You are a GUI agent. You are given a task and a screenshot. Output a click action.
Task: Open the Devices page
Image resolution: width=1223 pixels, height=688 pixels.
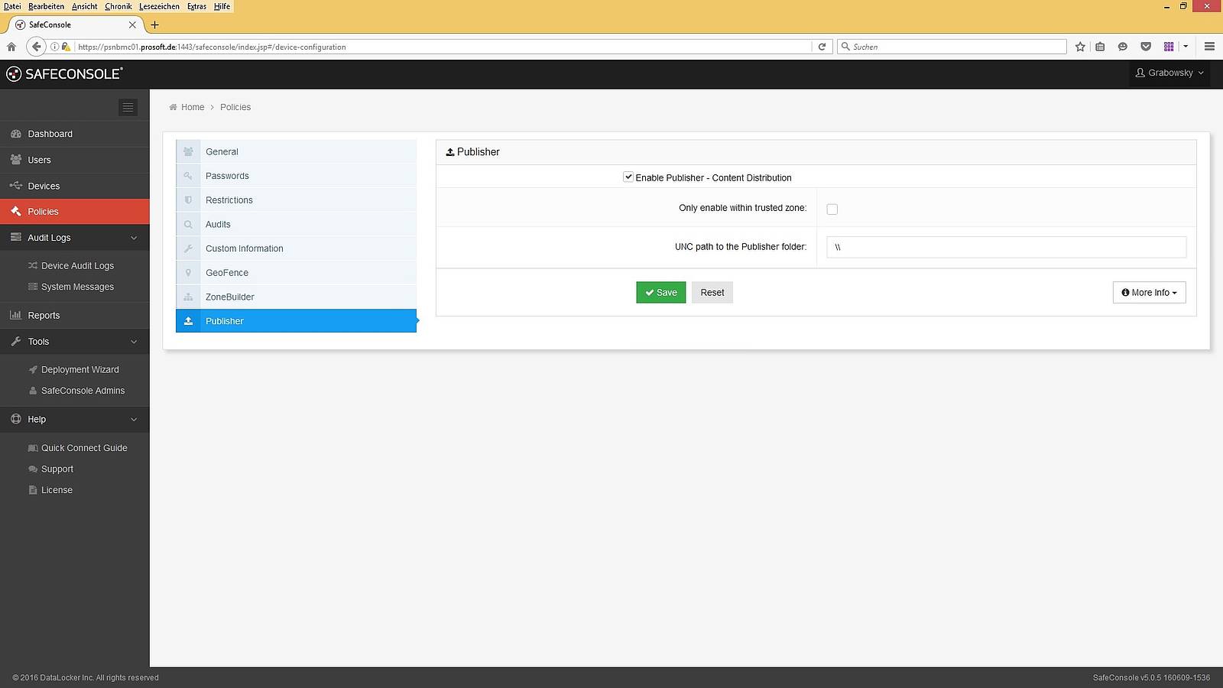pos(43,185)
